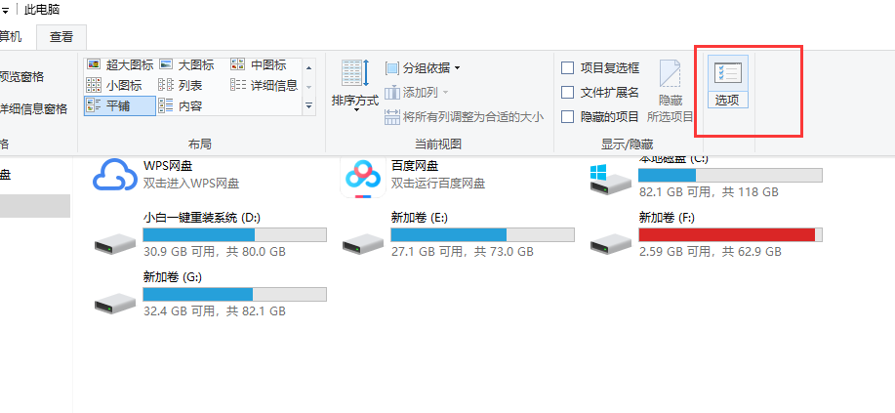Expand the layout gallery more arrow
The width and height of the screenshot is (895, 413).
pos(309,105)
